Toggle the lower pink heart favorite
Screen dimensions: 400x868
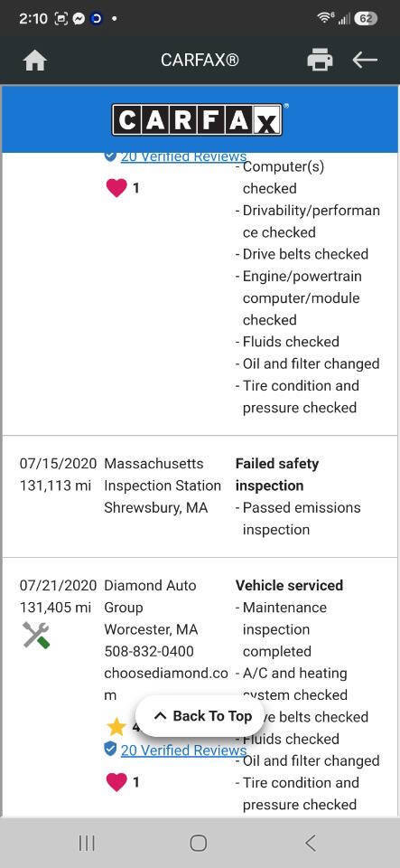pos(116,782)
